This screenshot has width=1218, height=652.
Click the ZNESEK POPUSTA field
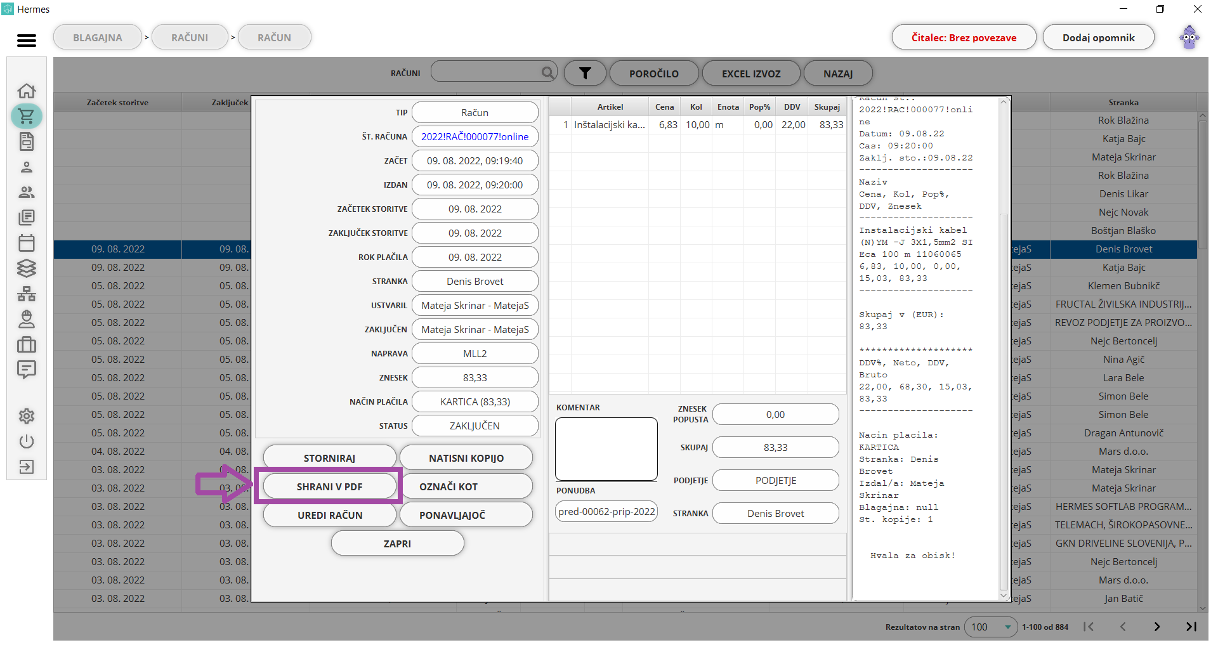776,414
